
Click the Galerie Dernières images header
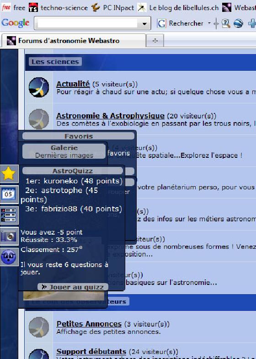coord(64,151)
